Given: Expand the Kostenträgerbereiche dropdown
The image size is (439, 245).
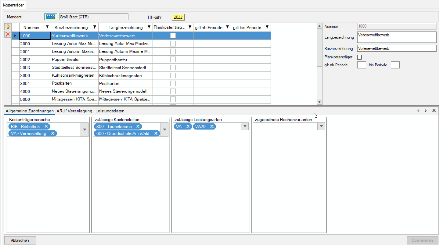Looking at the screenshot, I should click(x=84, y=130).
